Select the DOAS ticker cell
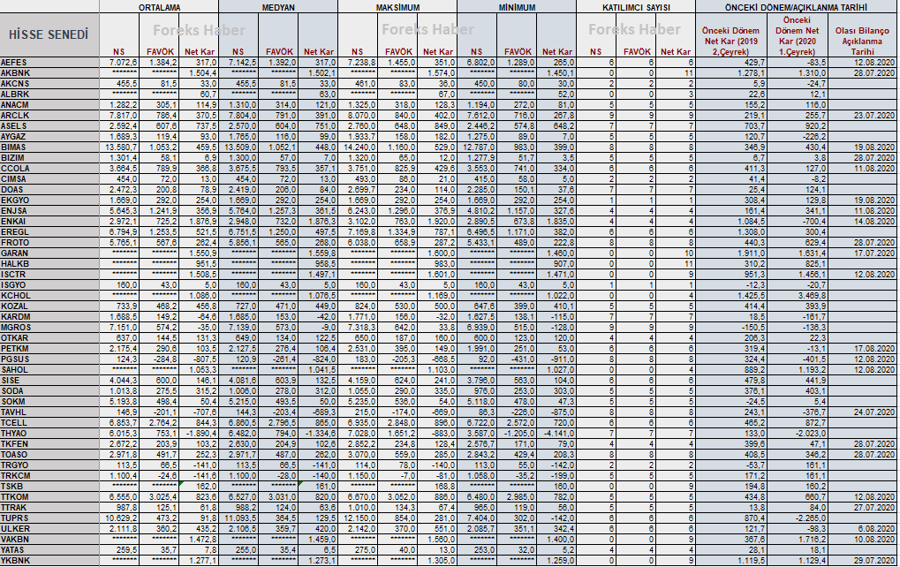Screen dimensions: 900x567 coord(49,190)
